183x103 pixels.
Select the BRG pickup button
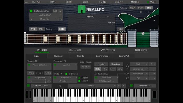[x=149, y=8]
